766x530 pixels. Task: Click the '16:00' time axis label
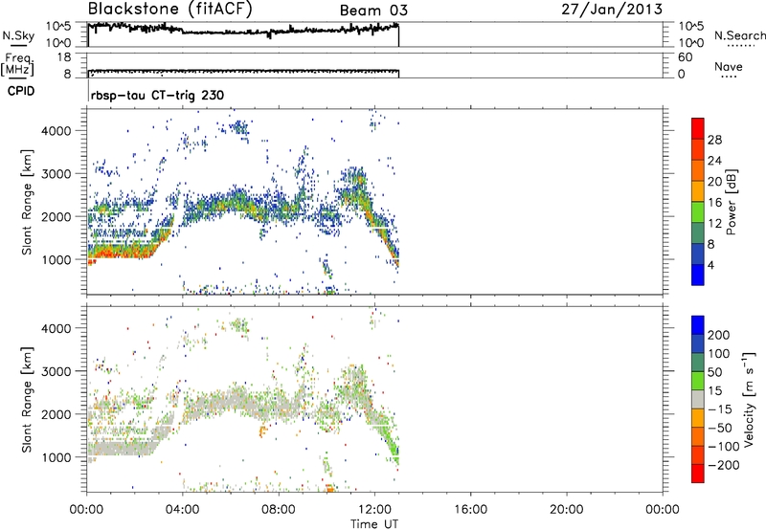[471, 510]
